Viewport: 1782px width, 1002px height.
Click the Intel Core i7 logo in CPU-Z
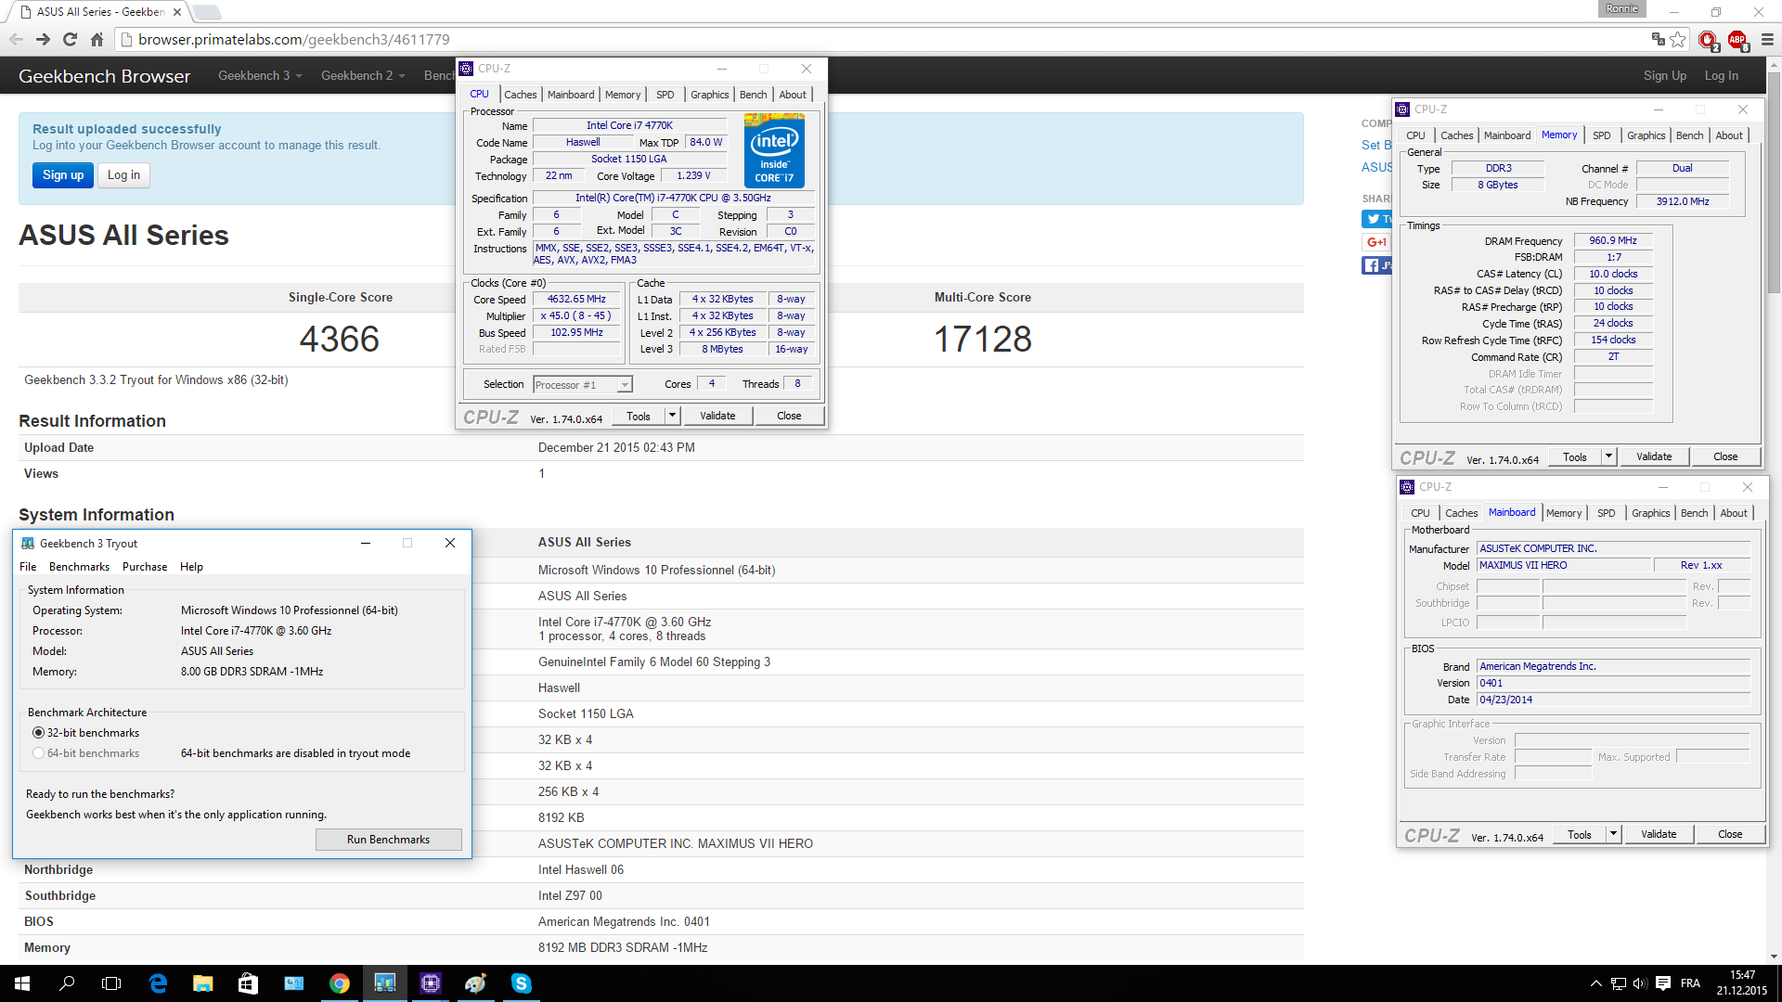[x=774, y=151]
